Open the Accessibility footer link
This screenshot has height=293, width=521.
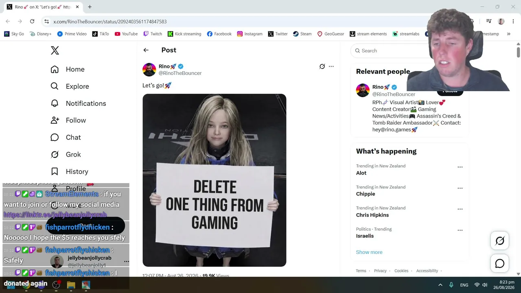coord(427,271)
